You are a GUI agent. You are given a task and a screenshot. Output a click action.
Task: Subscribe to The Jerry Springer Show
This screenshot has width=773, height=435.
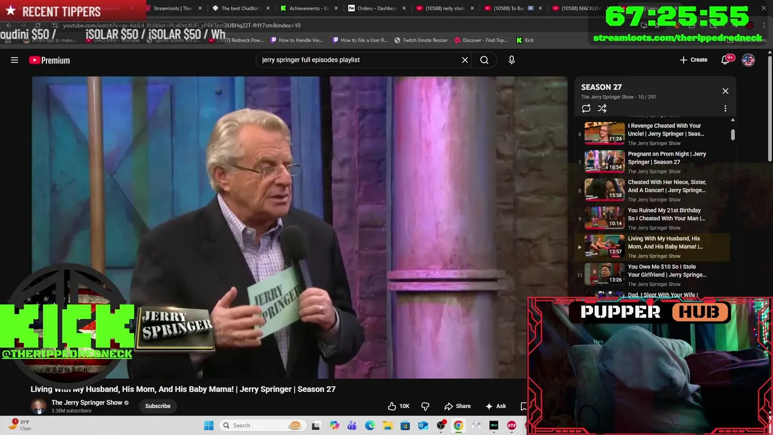pyautogui.click(x=158, y=406)
